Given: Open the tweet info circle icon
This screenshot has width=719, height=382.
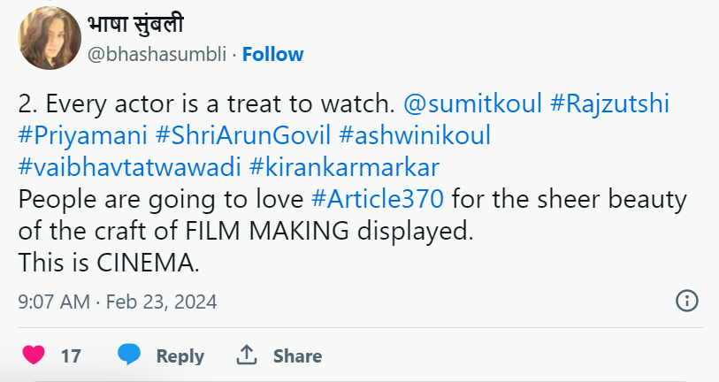Looking at the screenshot, I should [686, 301].
